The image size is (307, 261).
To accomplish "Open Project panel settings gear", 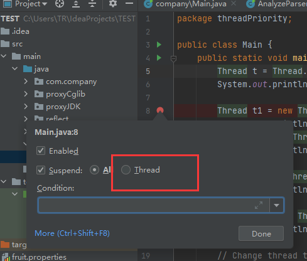I will tap(113, 4).
